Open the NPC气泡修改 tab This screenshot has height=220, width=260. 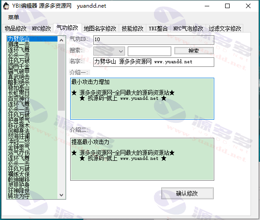pyautogui.click(x=188, y=28)
